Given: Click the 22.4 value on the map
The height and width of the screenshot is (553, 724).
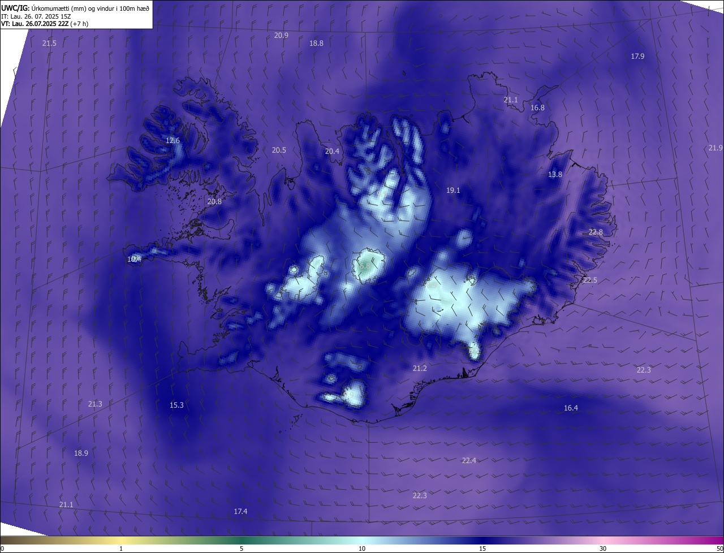Looking at the screenshot, I should pyautogui.click(x=469, y=461).
